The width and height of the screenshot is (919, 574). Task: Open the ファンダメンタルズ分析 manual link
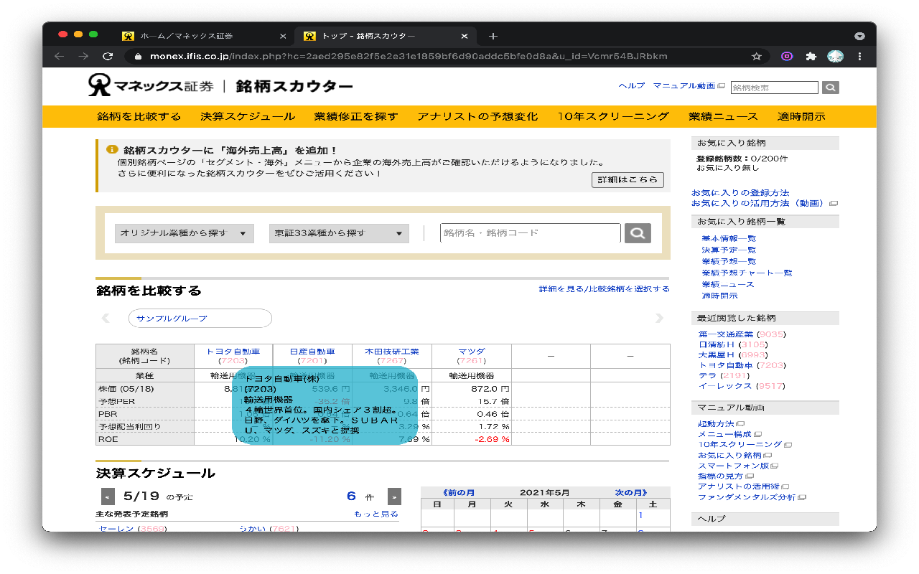[747, 497]
